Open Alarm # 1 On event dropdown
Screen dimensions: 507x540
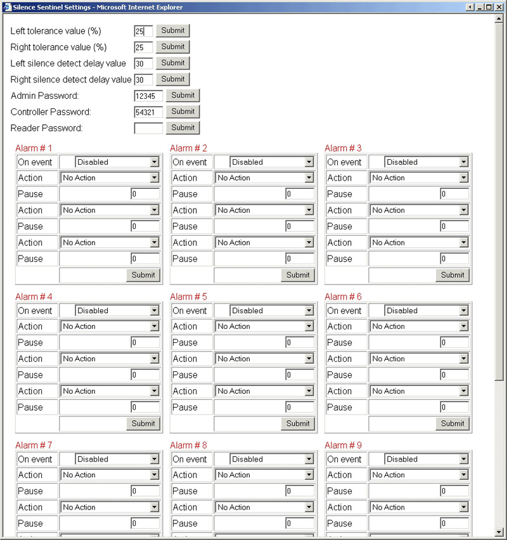(x=117, y=162)
